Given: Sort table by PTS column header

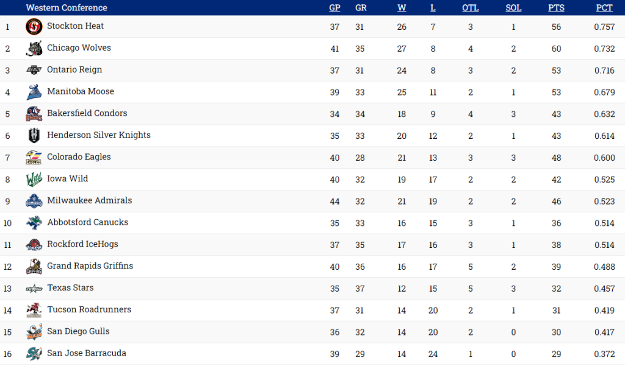Looking at the screenshot, I should [556, 8].
